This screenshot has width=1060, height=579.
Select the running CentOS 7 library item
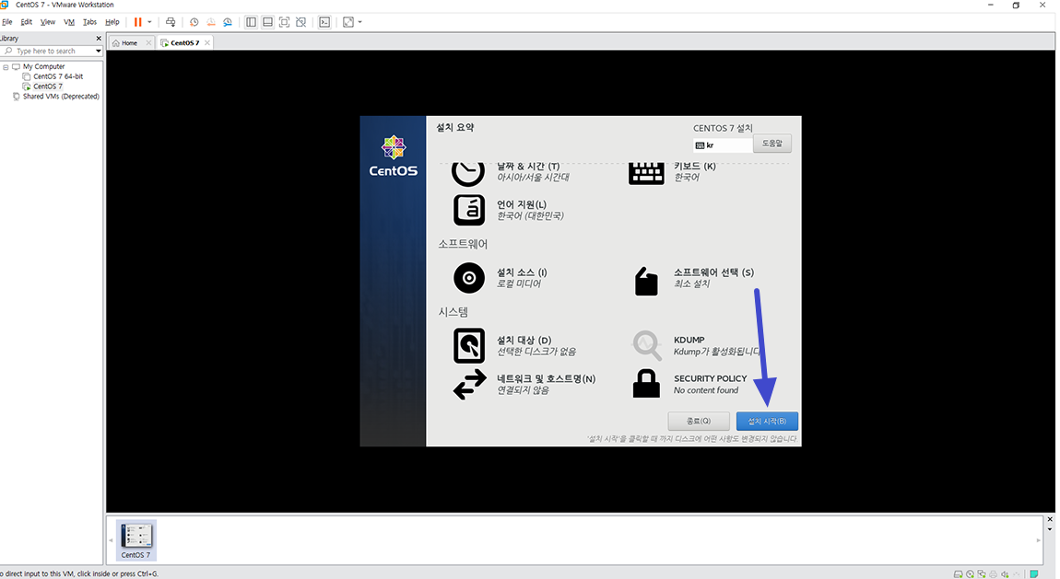point(48,87)
